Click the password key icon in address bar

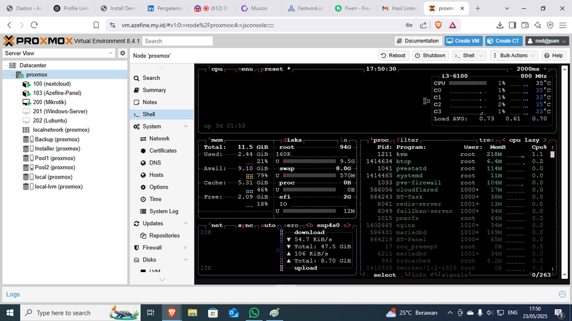coord(409,25)
